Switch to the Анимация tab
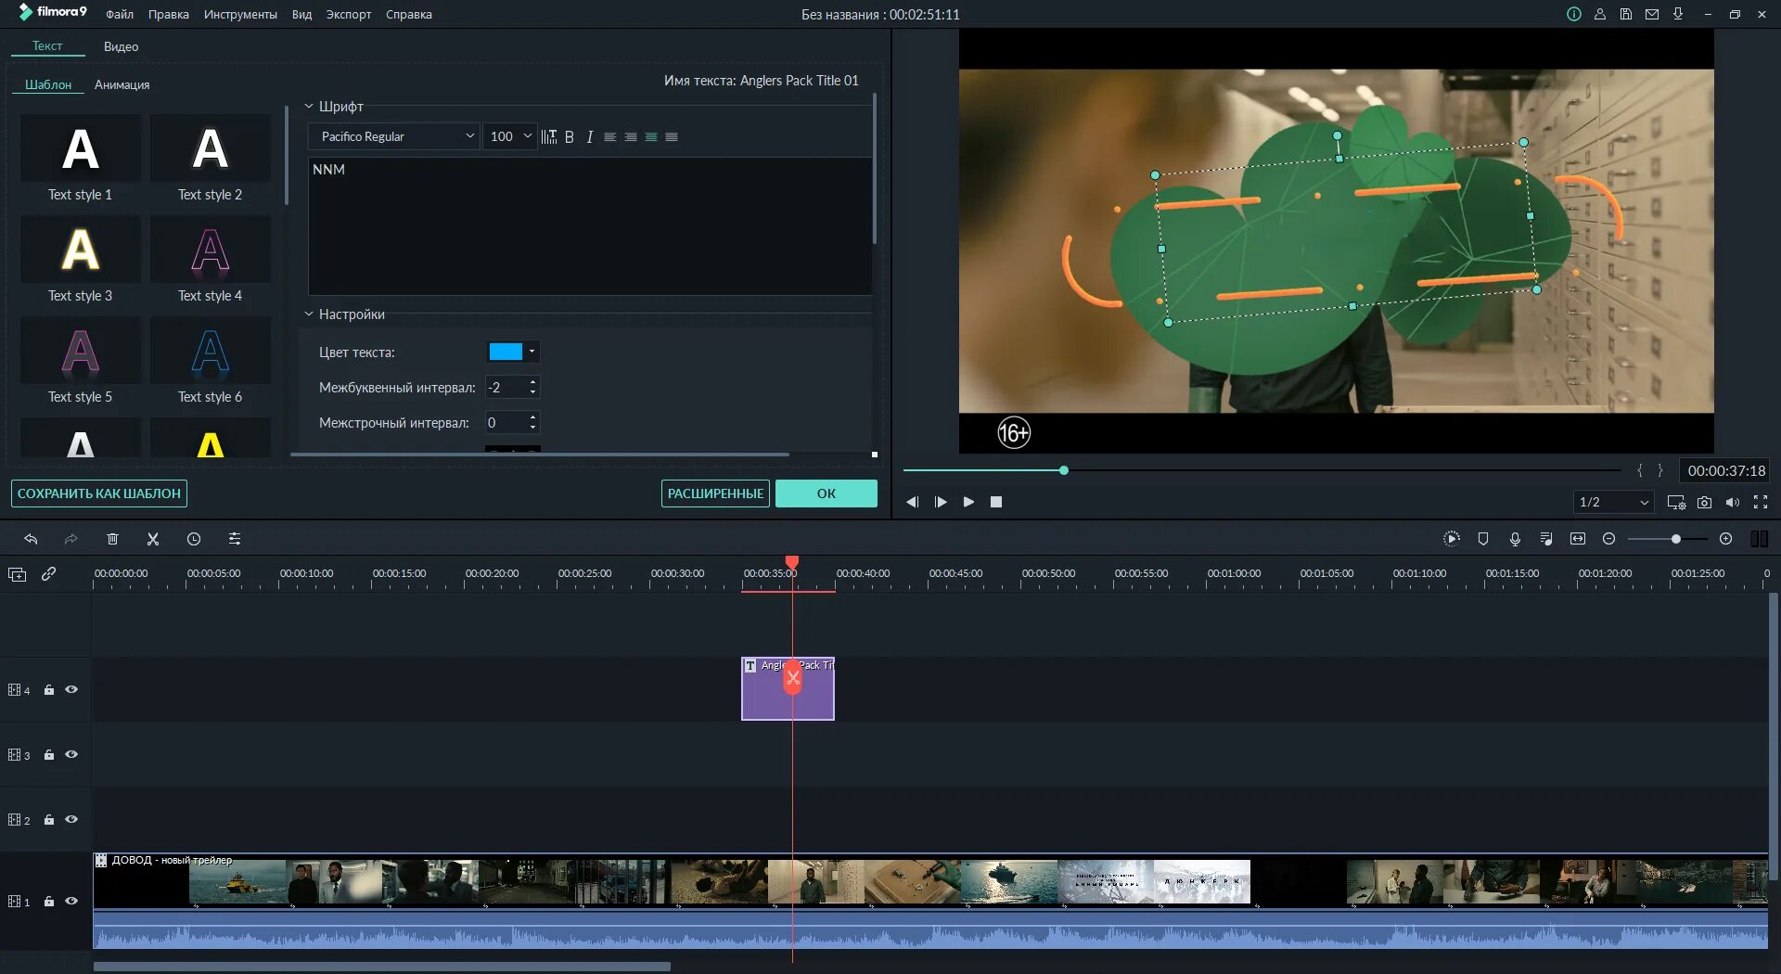The height and width of the screenshot is (974, 1781). click(x=122, y=84)
